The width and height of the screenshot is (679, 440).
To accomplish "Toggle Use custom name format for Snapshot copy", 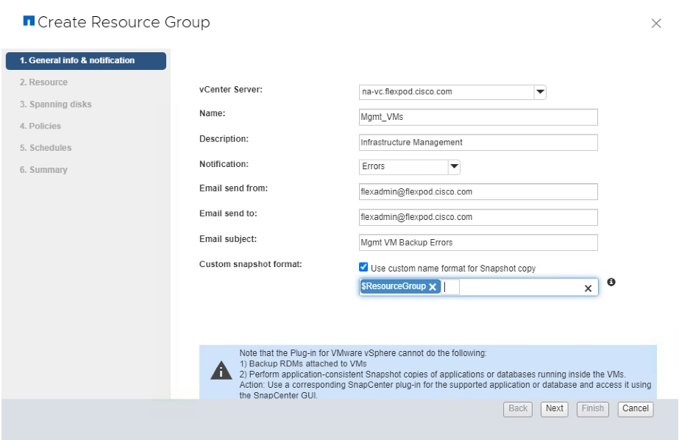I will point(363,267).
